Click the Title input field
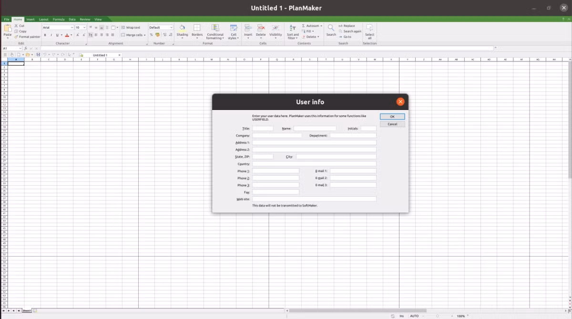This screenshot has width=572, height=319. (263, 129)
